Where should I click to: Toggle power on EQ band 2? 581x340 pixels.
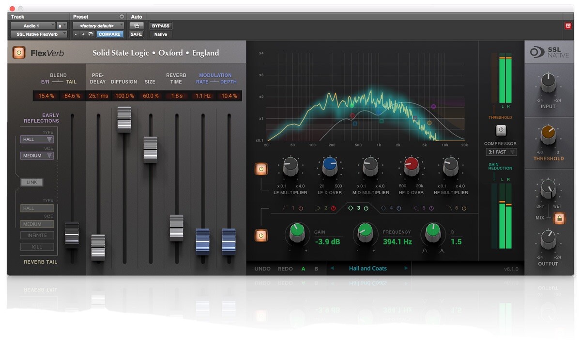tap(333, 208)
